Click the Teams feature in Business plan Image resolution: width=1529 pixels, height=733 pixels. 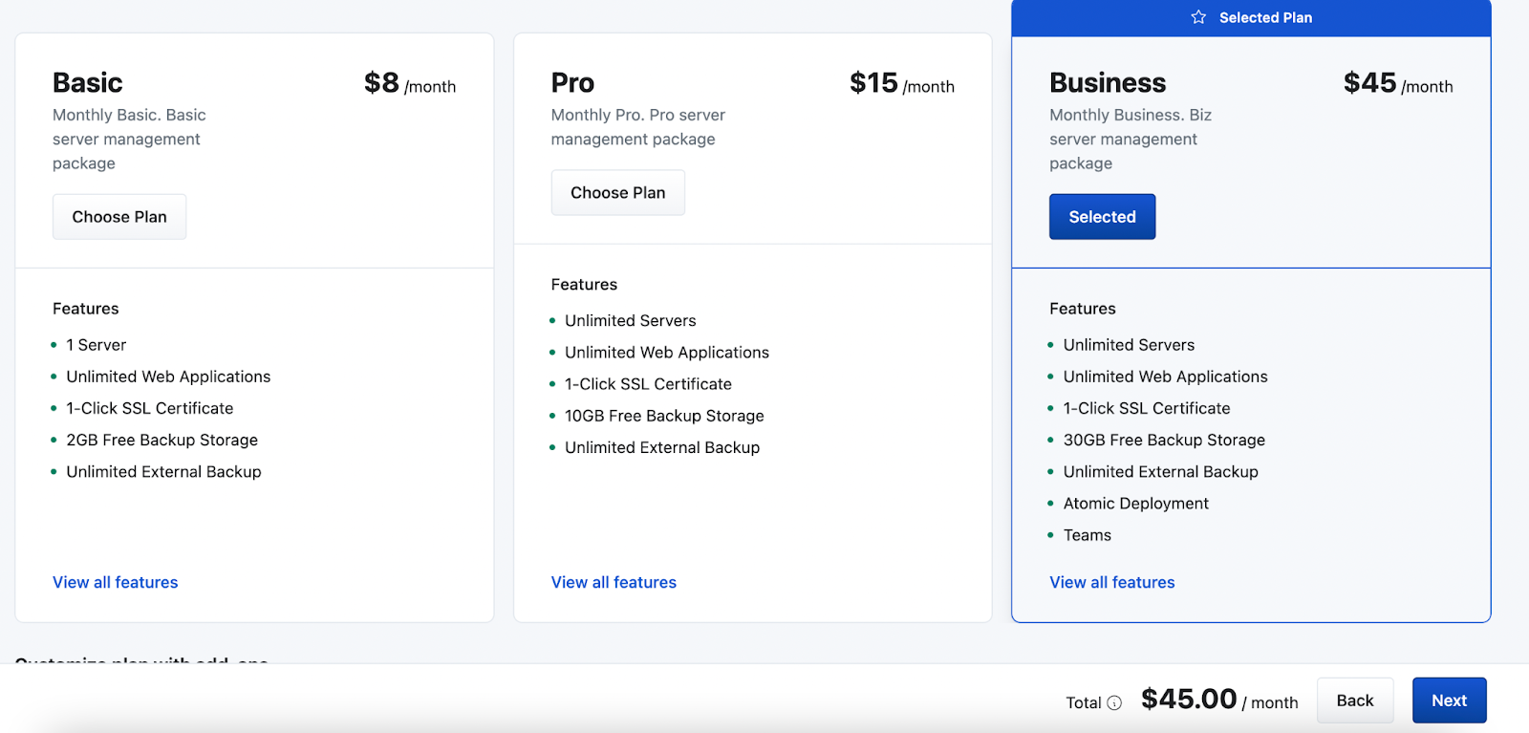(x=1087, y=535)
